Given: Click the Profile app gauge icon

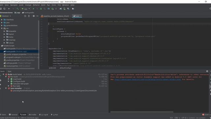Looking at the screenshot, I should pyautogui.click(x=48, y=9).
